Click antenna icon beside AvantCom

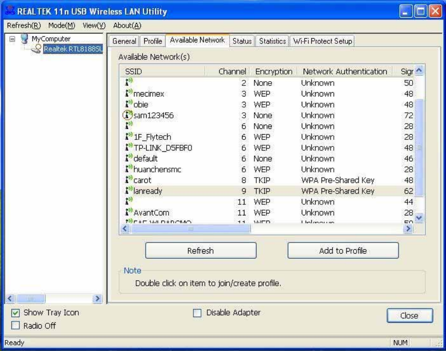128,212
